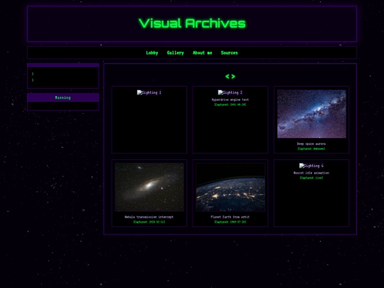Click the Captured Unknown label
Screen dimensions: 384x288
pyautogui.click(x=311, y=149)
